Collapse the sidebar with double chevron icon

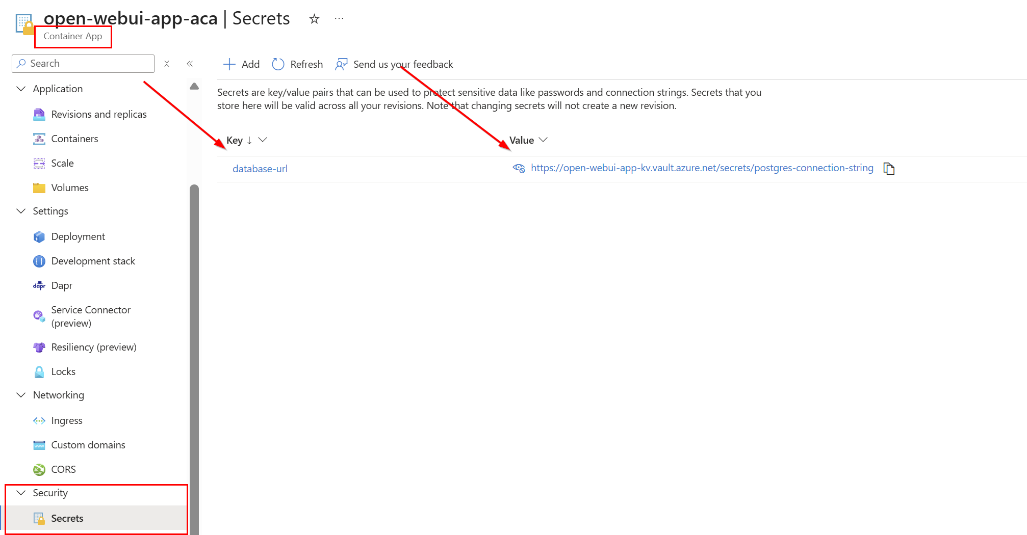[x=190, y=64]
